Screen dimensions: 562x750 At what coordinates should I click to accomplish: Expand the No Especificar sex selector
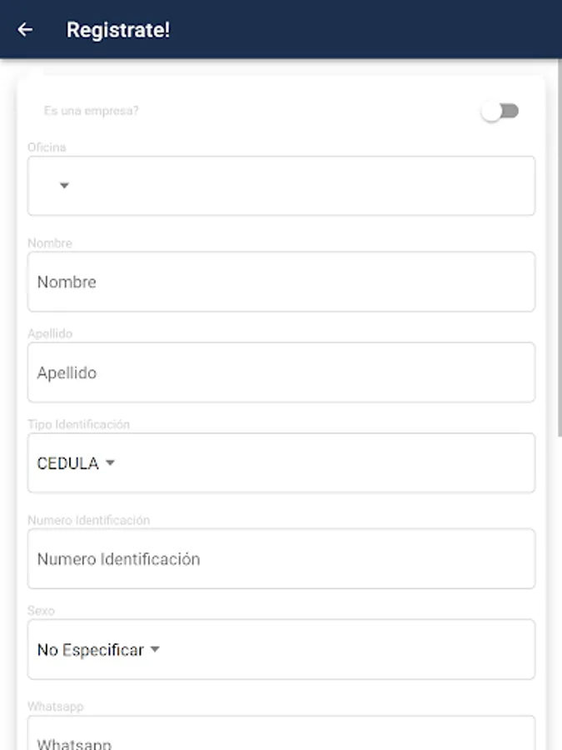91,650
